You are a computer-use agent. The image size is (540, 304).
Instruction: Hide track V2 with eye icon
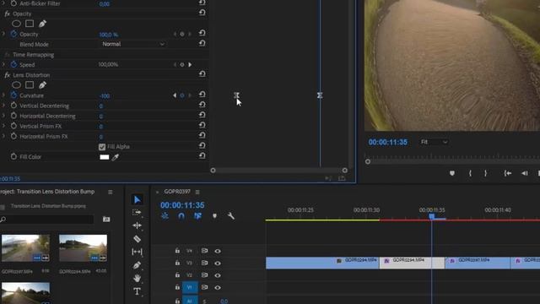(218, 275)
